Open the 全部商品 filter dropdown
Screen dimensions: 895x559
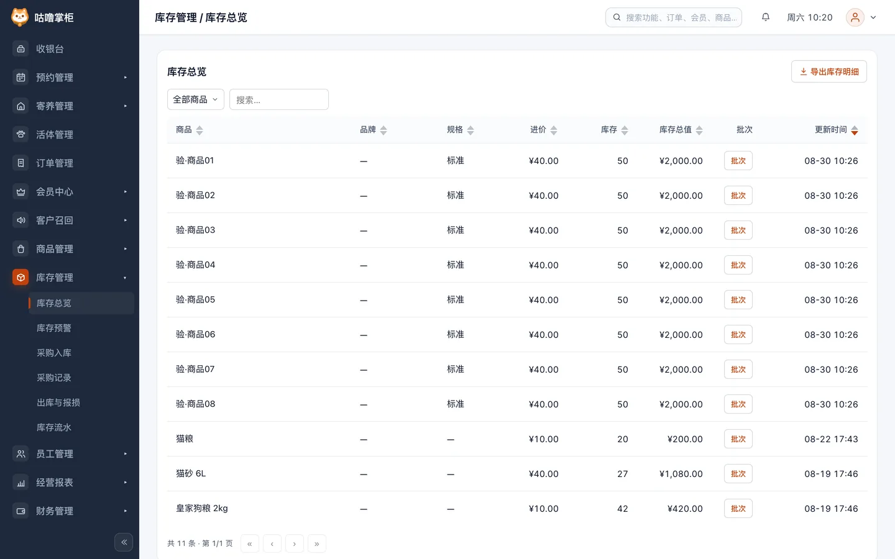(x=196, y=99)
